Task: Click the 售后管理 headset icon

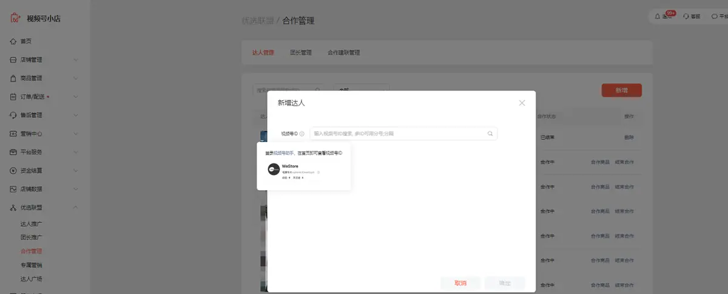Action: [x=13, y=115]
